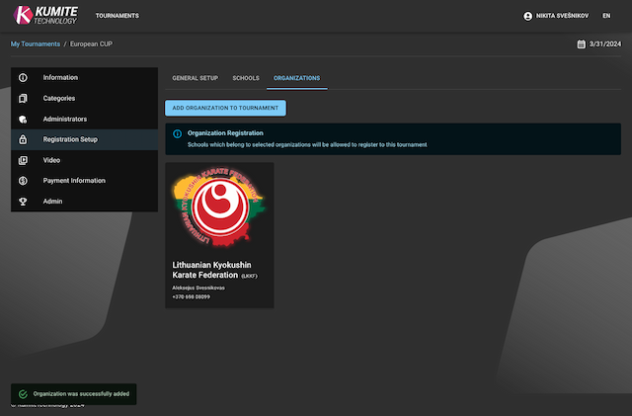The width and height of the screenshot is (632, 416).
Task: Switch to the Schools tab
Action: (x=246, y=77)
